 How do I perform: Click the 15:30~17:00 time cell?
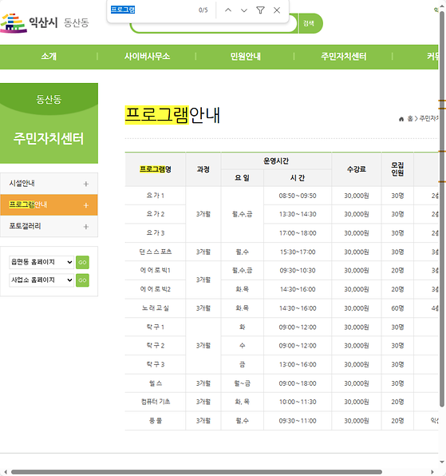click(x=298, y=252)
